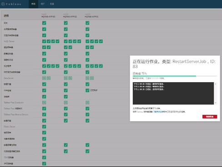Click fourth VizQL Server status icon under node1
The height and width of the screenshot is (167, 222).
point(57,41)
